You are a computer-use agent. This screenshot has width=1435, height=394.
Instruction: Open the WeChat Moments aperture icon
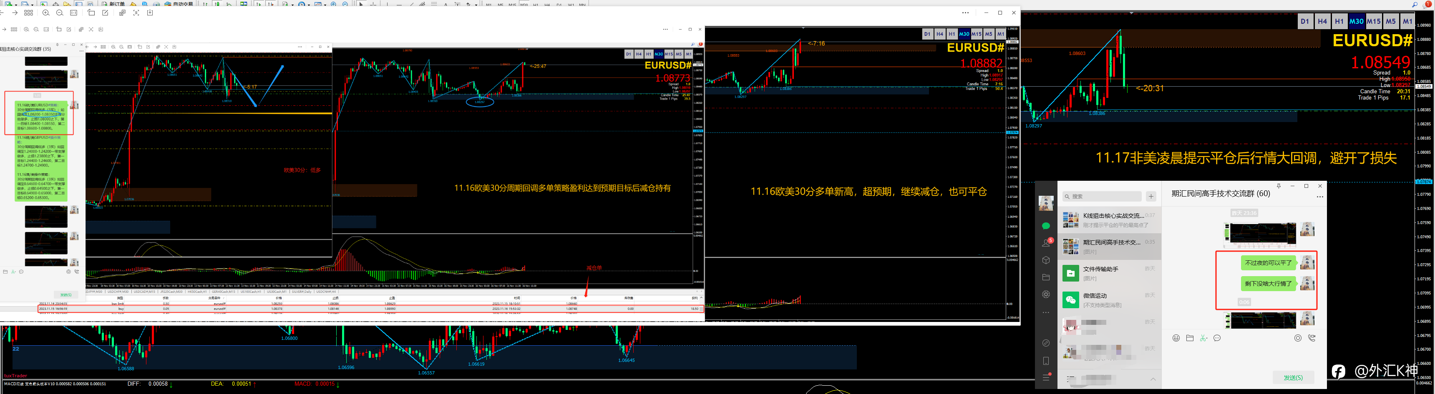click(1046, 294)
